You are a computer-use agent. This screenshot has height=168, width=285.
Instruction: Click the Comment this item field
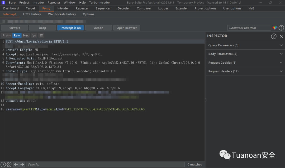click(249, 28)
